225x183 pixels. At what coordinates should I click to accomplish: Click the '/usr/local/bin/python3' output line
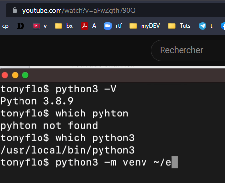pyautogui.click(x=68, y=150)
